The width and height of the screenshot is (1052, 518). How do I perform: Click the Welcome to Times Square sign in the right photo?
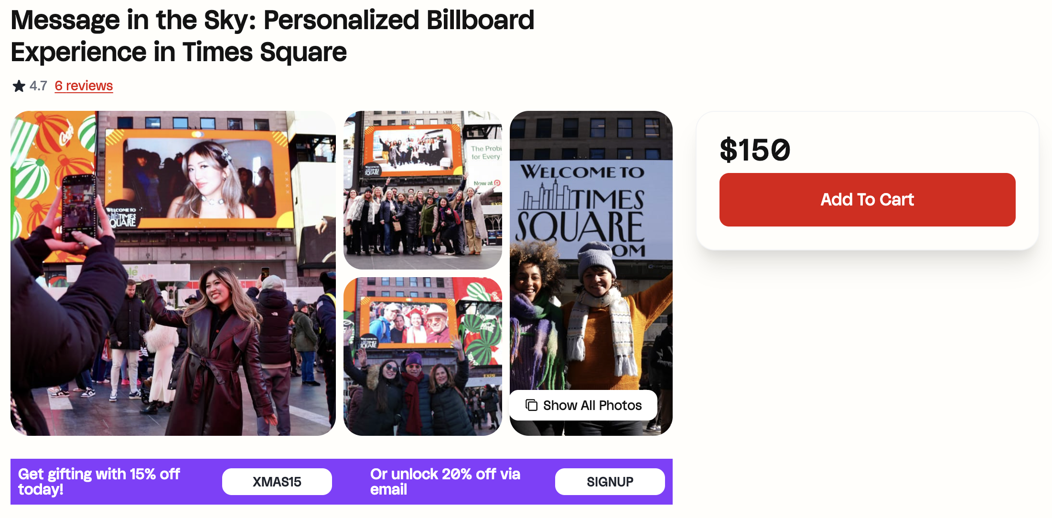(x=583, y=210)
